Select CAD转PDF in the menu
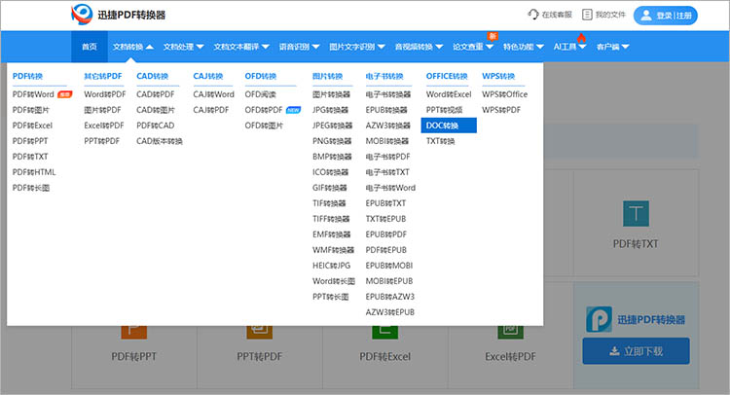 (x=156, y=94)
